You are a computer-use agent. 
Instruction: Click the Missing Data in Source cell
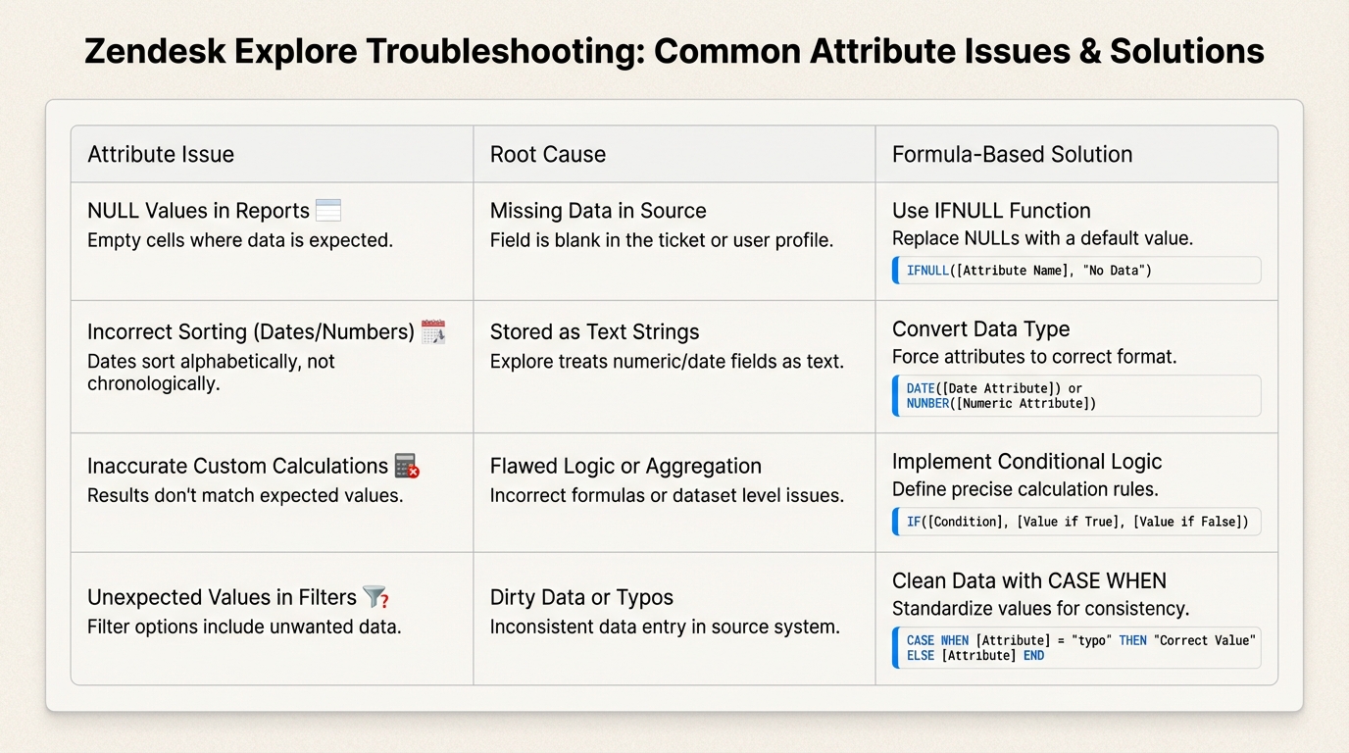[598, 211]
